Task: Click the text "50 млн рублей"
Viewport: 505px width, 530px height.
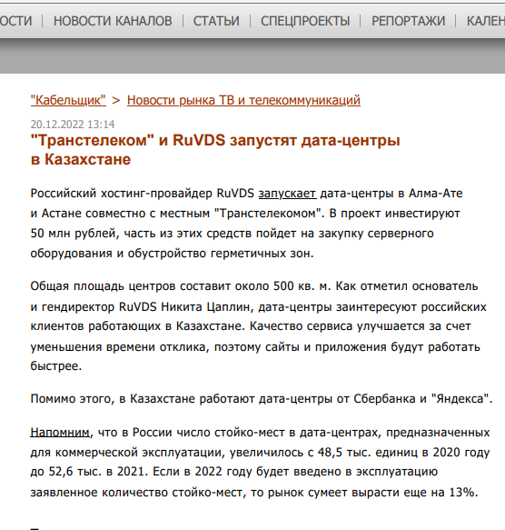Action: click(74, 234)
